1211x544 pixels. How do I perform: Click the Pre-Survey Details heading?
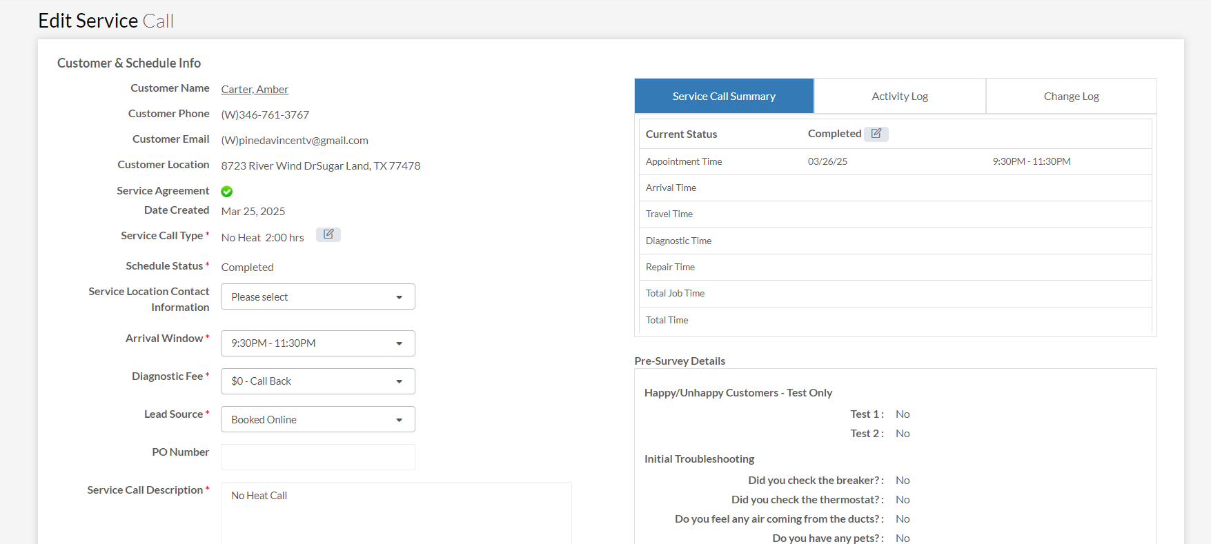[x=680, y=361]
